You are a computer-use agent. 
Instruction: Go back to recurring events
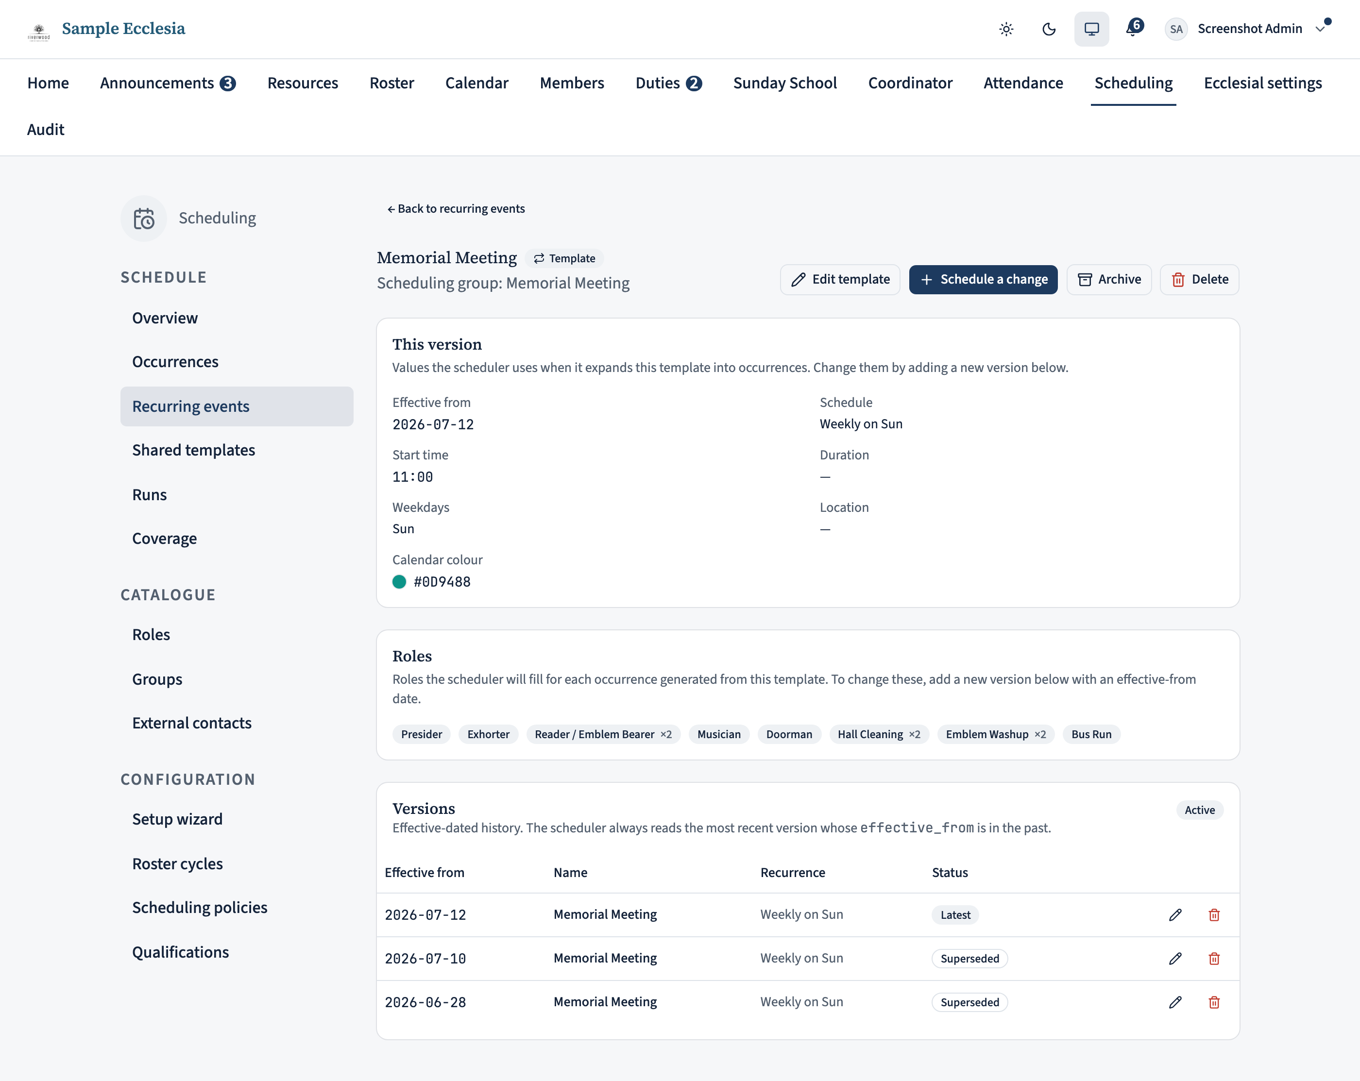456,209
